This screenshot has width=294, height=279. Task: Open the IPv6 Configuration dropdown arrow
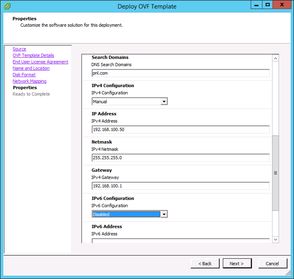tap(164, 214)
